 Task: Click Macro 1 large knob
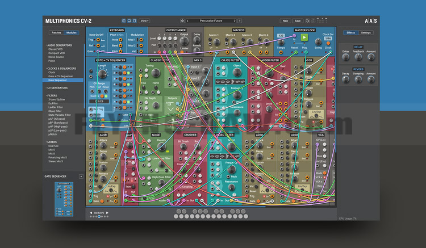pyautogui.click(x=216, y=42)
